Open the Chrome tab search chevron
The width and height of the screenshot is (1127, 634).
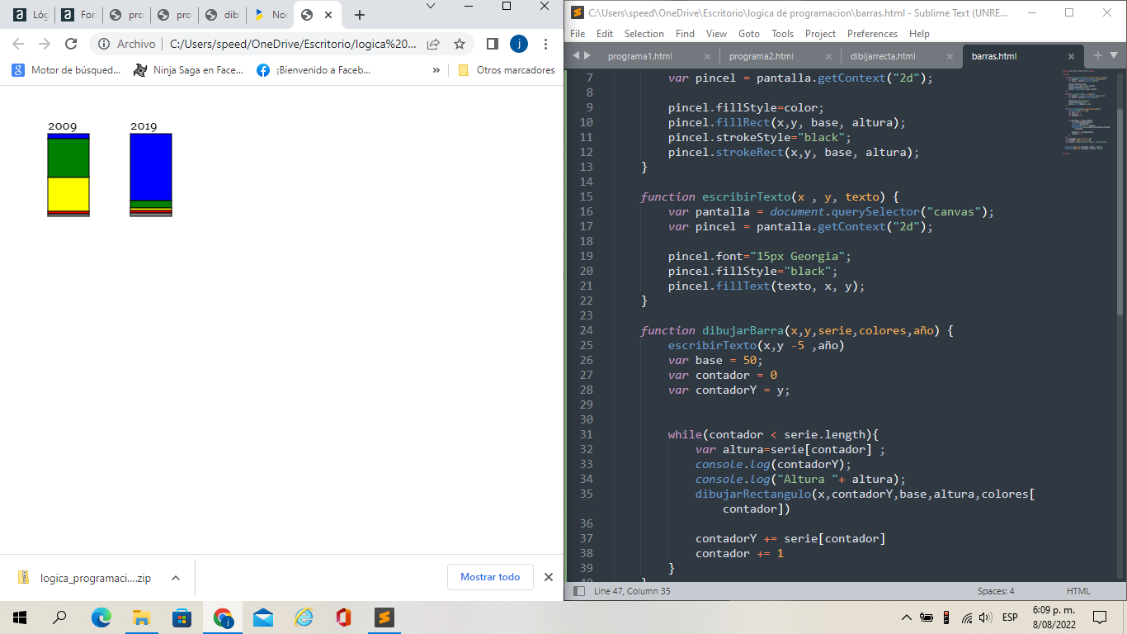431,7
